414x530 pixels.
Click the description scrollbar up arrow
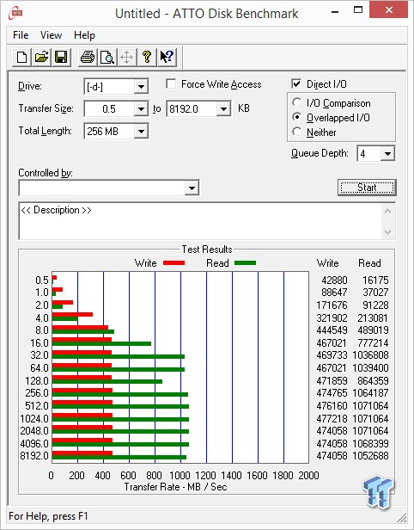tap(388, 212)
